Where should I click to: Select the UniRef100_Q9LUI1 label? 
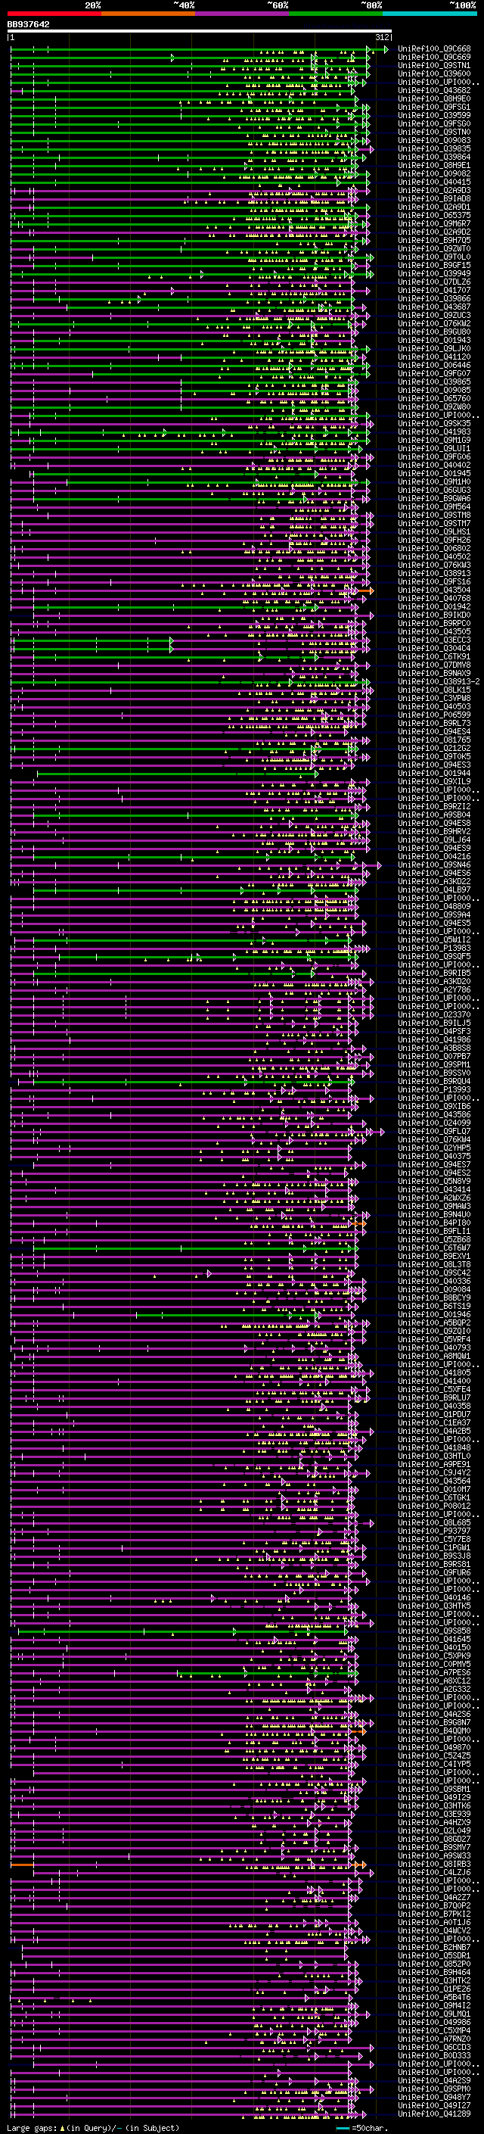point(434,448)
